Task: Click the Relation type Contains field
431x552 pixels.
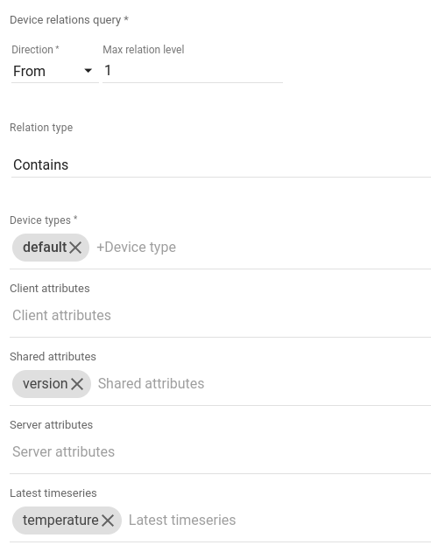Action: coord(221,164)
